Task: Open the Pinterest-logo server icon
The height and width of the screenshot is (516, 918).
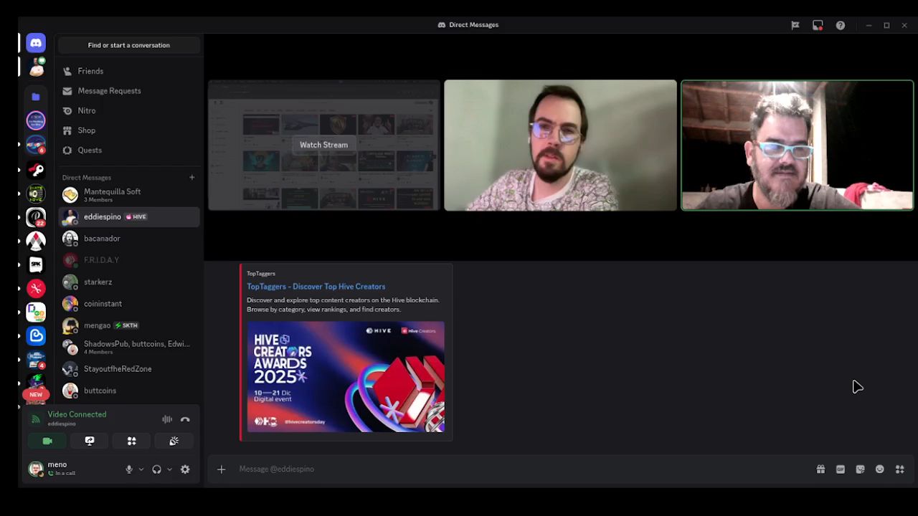Action: (36, 216)
